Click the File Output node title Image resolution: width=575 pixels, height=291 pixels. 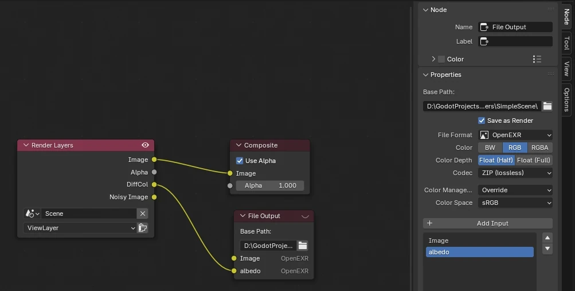(264, 216)
